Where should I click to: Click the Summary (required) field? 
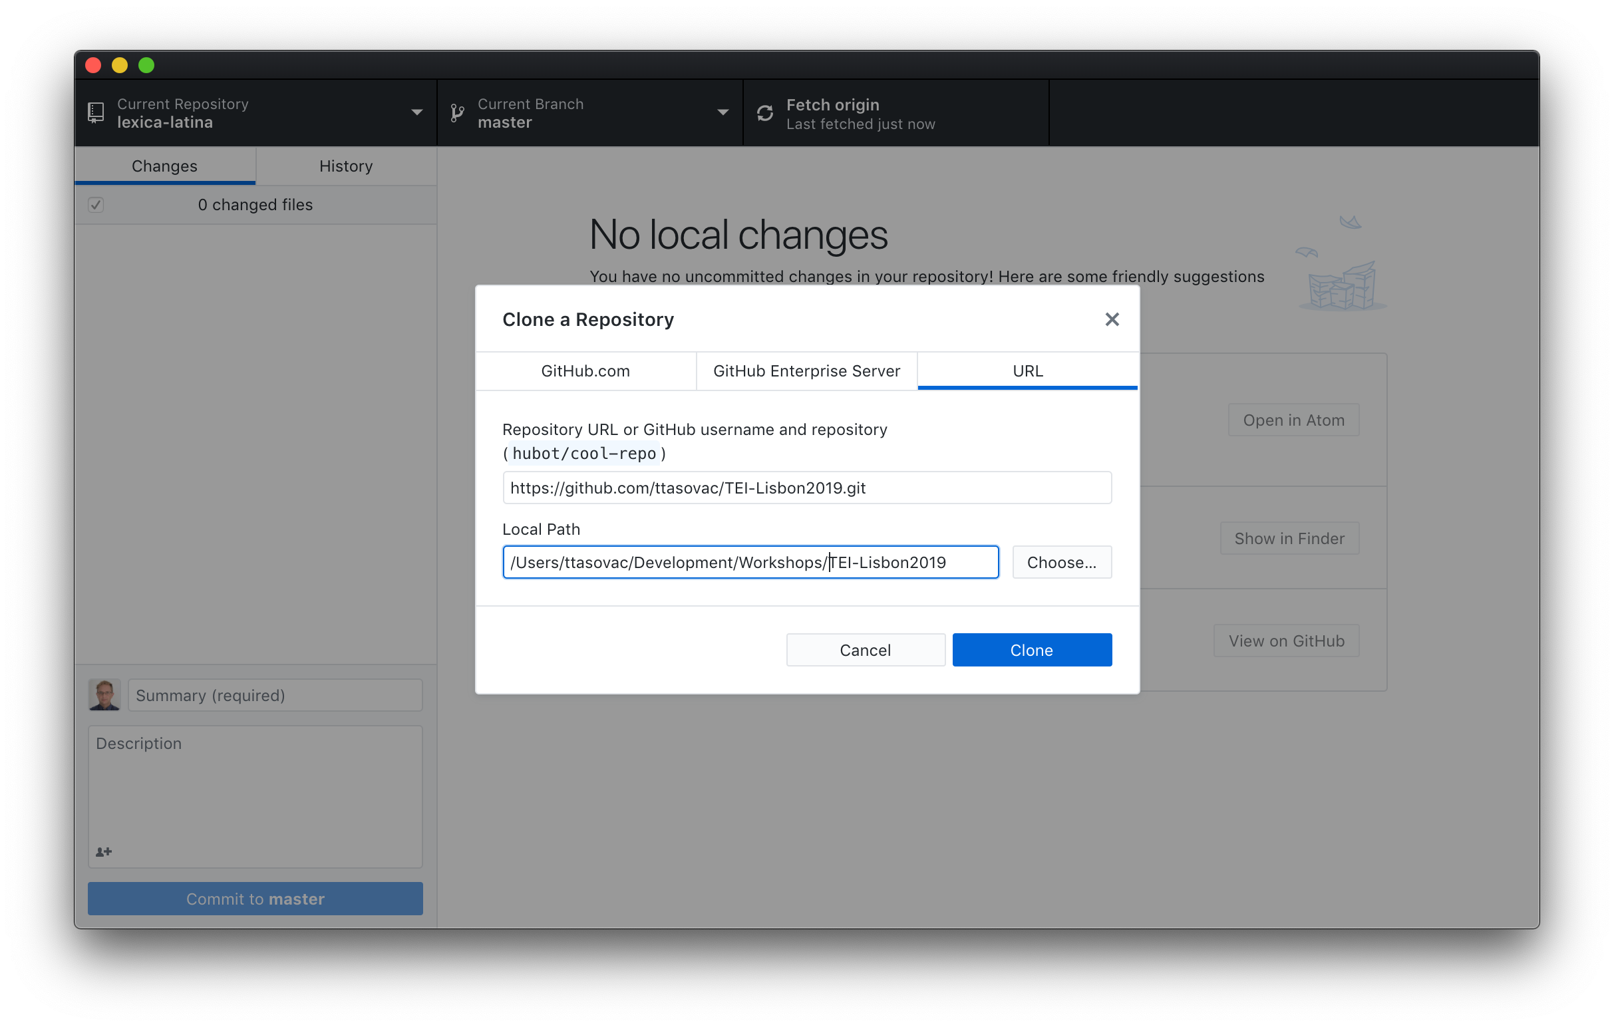(275, 694)
